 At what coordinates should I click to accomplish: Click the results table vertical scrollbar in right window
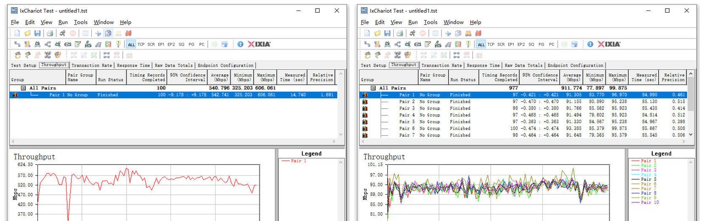tap(690, 110)
